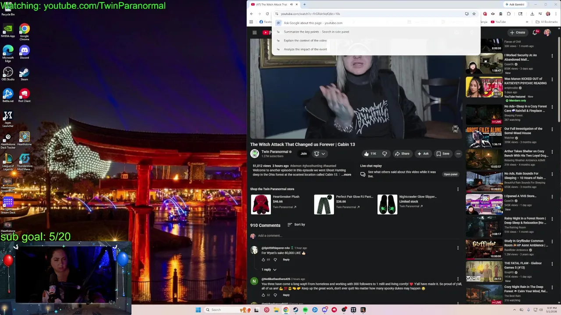The width and height of the screenshot is (561, 315).
Task: Switch to the Witch Attack browser tab
Action: pyautogui.click(x=274, y=4)
